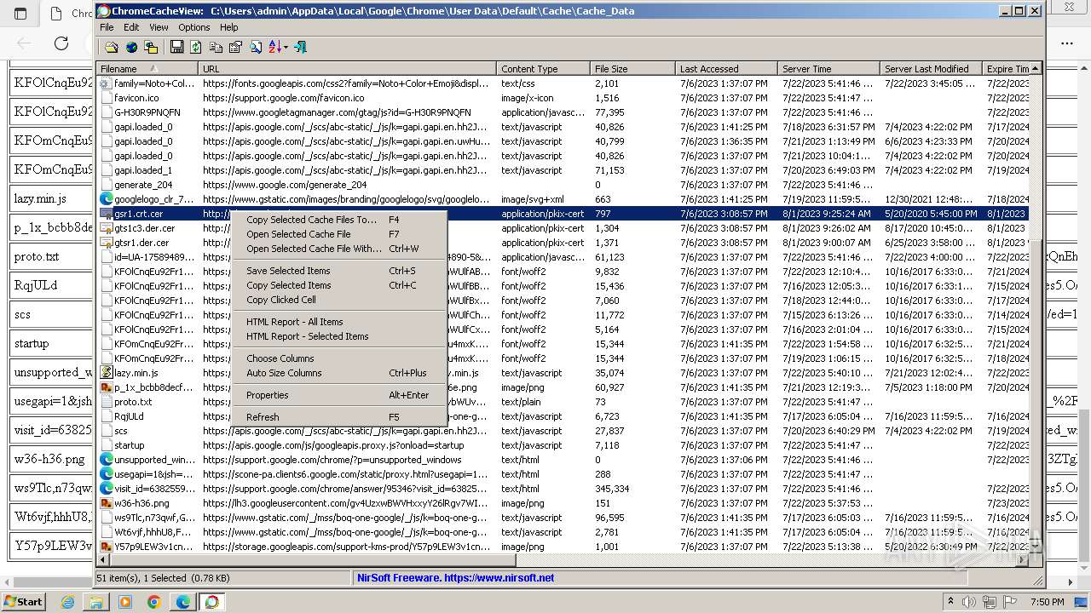Click the floppy disk Save Selected Items icon
This screenshot has width=1091, height=613.
tap(176, 48)
